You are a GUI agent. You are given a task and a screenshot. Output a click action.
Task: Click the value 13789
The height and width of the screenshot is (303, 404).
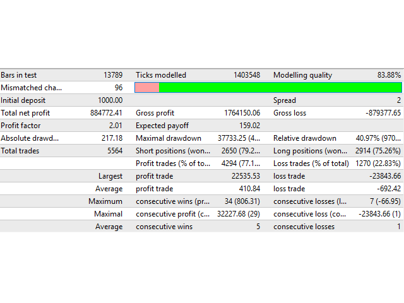coord(113,75)
